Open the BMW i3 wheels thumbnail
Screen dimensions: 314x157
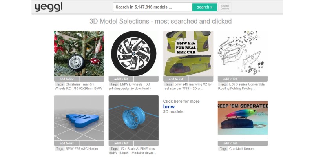(x=133, y=53)
